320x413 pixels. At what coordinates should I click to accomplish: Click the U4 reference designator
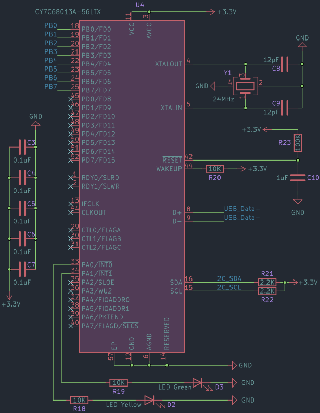140,5
